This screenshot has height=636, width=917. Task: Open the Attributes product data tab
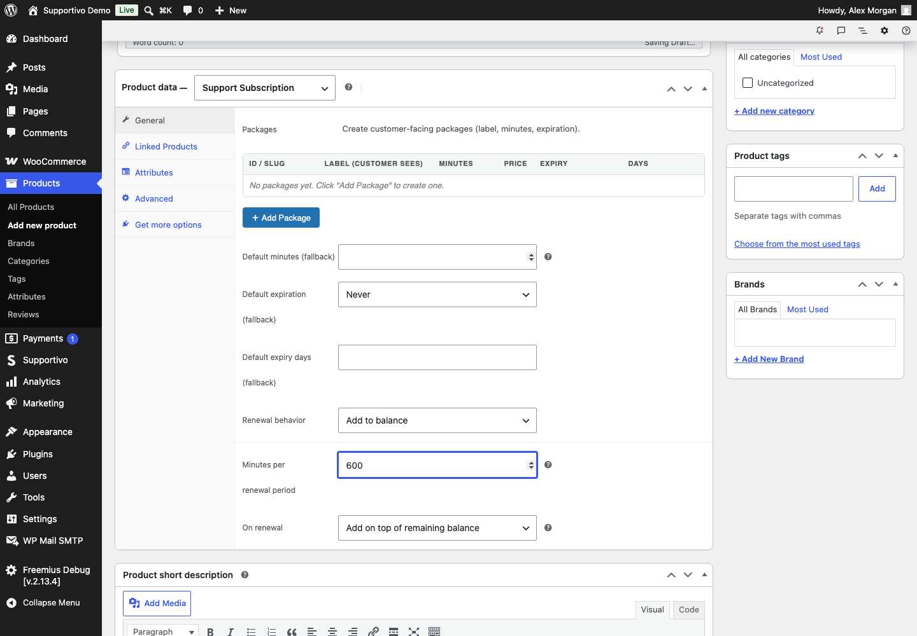click(x=174, y=172)
